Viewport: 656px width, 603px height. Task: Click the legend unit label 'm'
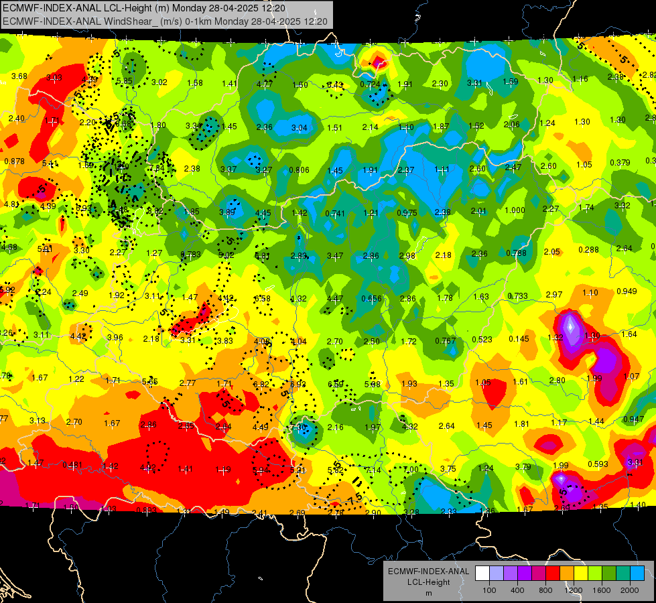428,593
